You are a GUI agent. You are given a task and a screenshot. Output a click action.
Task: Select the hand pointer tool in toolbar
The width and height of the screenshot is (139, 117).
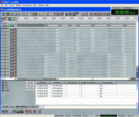tap(31, 14)
